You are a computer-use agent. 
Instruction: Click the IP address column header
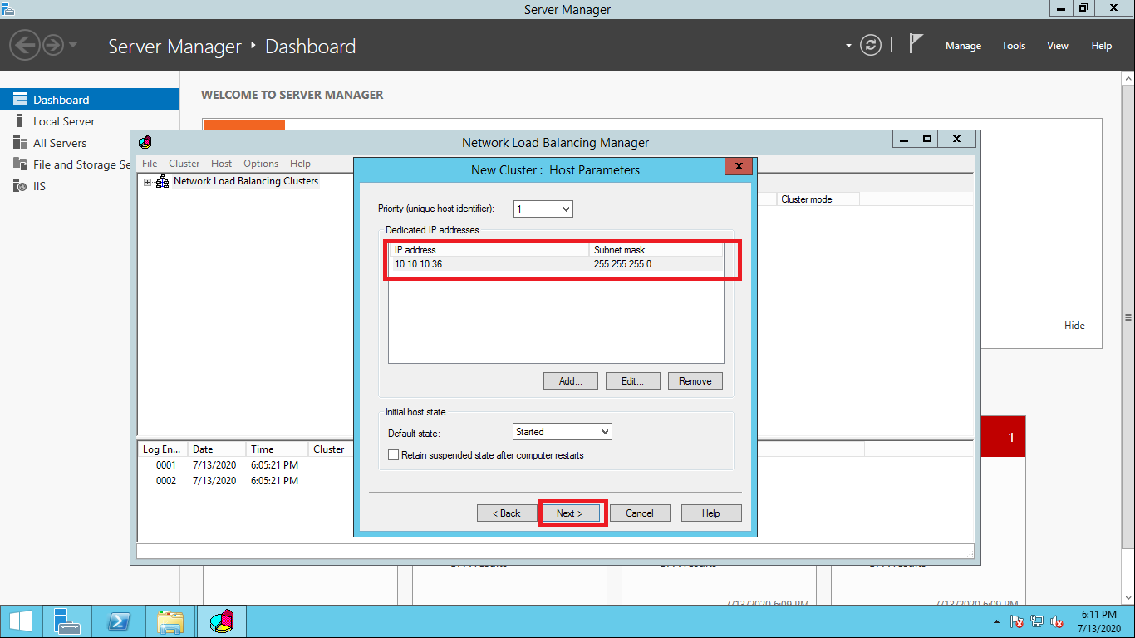pos(489,250)
